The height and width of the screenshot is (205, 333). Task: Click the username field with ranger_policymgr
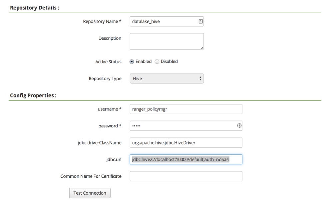point(186,109)
